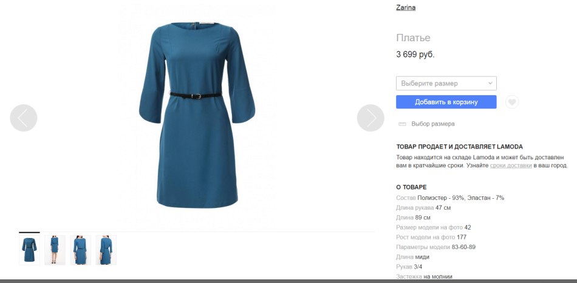577x283 pixels.
Task: Click the main blue dress image
Action: tap(197, 115)
